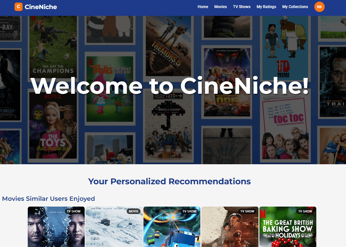
Task: Go to the Home page
Action: (x=203, y=7)
